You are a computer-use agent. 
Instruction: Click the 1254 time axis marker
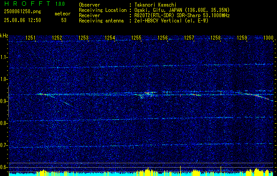point(110,38)
